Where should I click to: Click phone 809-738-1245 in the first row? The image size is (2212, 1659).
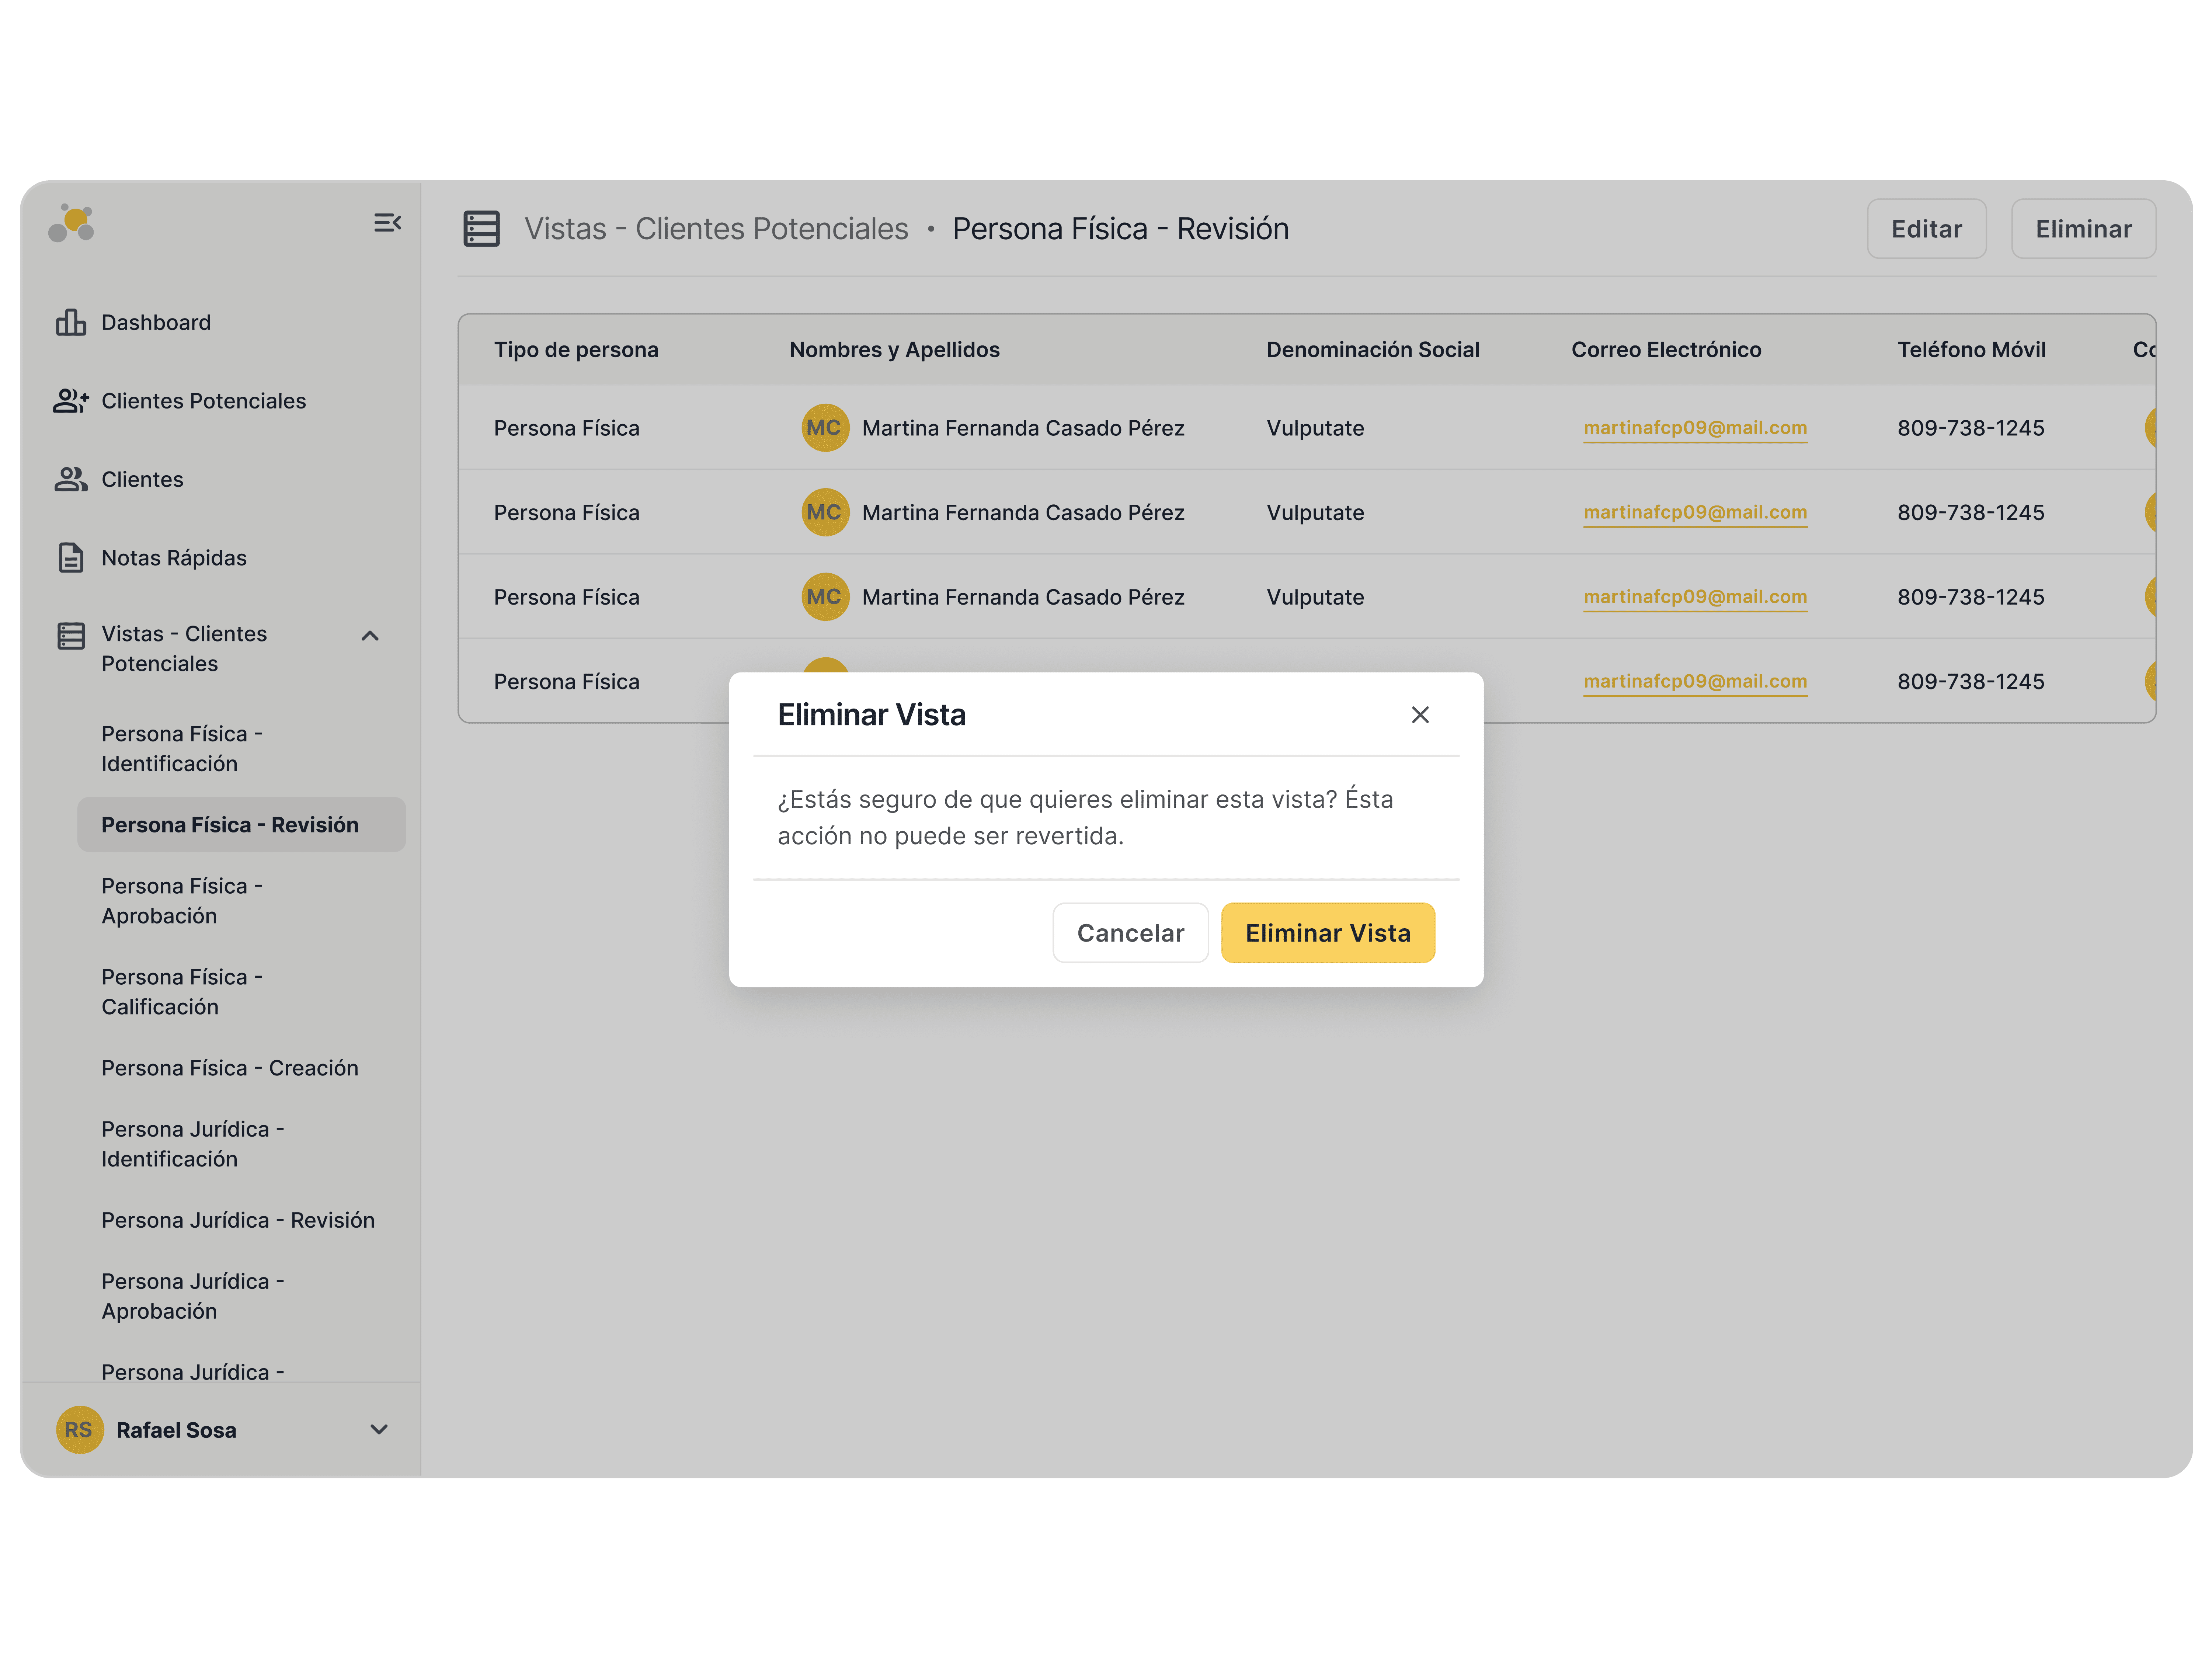(x=1971, y=428)
